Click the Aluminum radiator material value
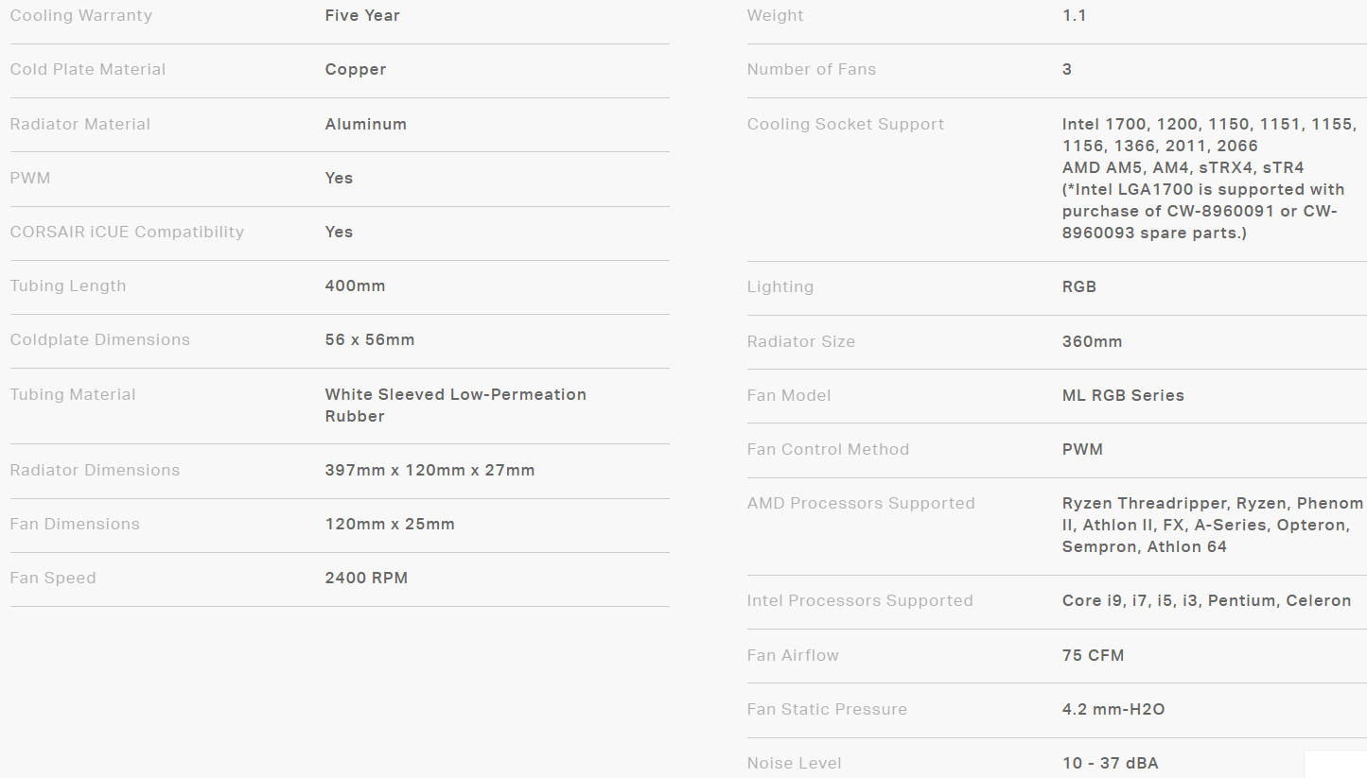Viewport: 1367px width, 778px height. tap(365, 124)
